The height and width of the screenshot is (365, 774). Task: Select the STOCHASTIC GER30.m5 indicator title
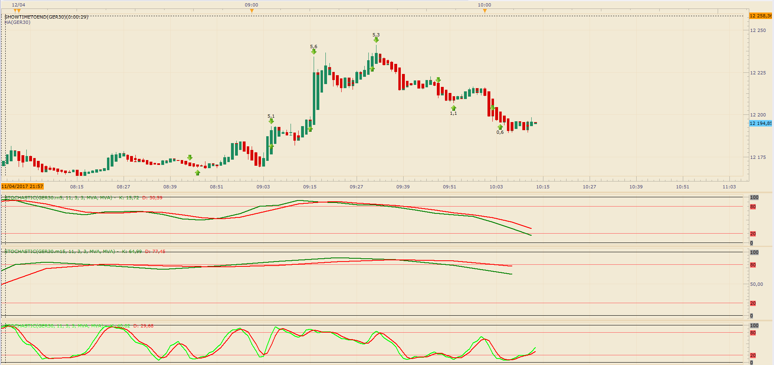point(58,198)
